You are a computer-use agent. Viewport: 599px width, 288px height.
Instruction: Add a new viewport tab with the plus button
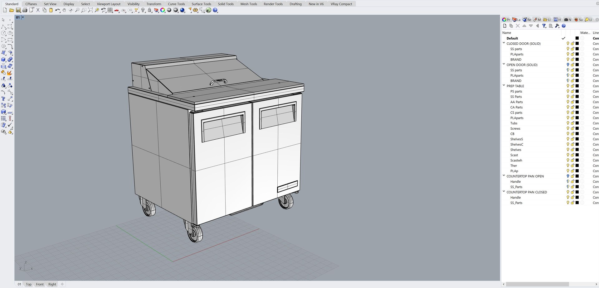pos(62,284)
